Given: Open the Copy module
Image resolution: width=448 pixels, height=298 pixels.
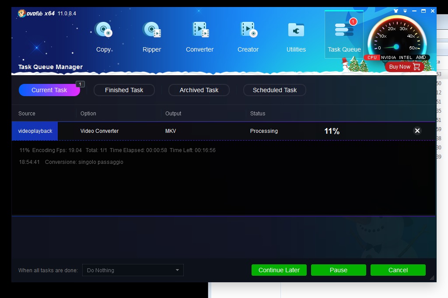Looking at the screenshot, I should [103, 37].
